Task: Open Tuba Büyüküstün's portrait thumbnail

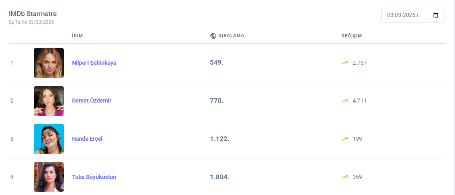Action: [x=49, y=177]
